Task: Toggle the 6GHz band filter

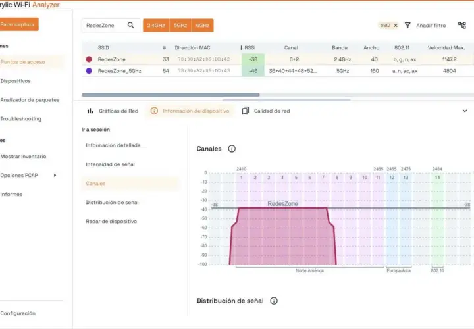Action: click(203, 26)
